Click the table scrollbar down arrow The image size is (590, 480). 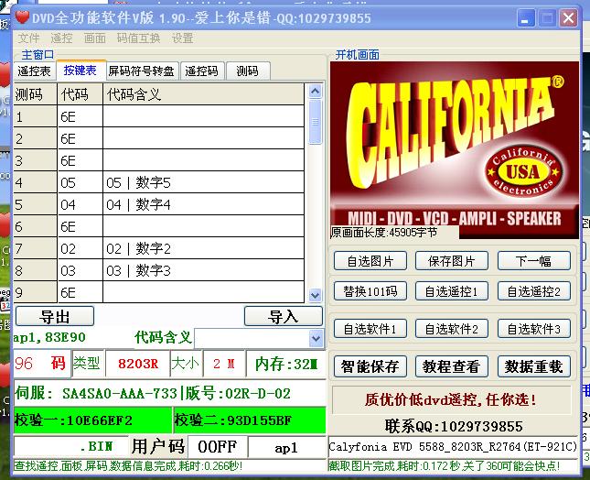coord(316,295)
